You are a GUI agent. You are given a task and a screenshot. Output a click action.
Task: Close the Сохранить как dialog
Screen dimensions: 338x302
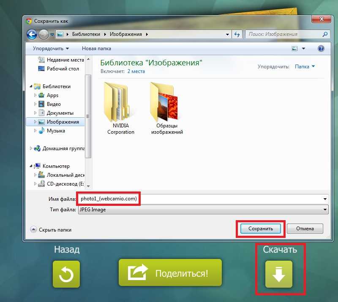[x=321, y=19]
